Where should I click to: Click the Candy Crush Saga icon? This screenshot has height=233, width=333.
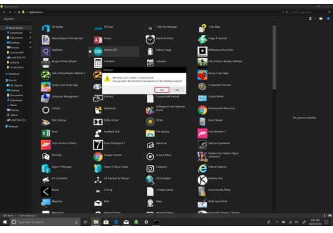coord(202,75)
